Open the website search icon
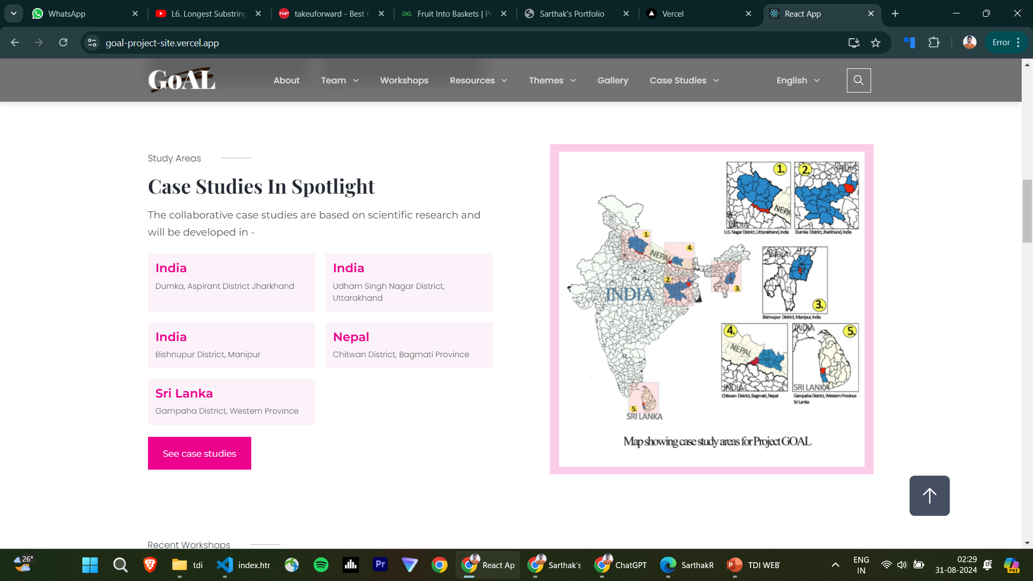Viewport: 1033px width, 581px height. tap(858, 80)
